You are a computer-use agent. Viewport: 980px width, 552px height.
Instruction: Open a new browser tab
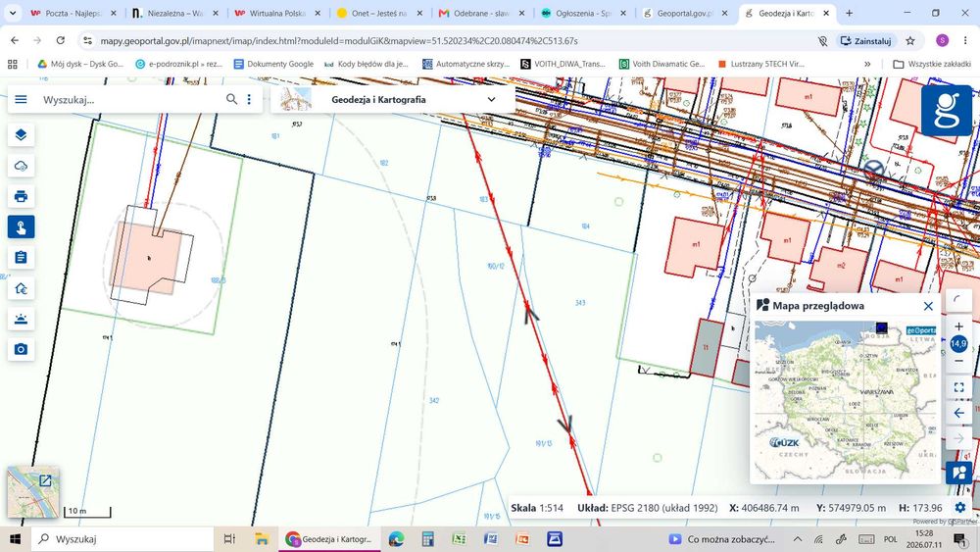coord(849,13)
